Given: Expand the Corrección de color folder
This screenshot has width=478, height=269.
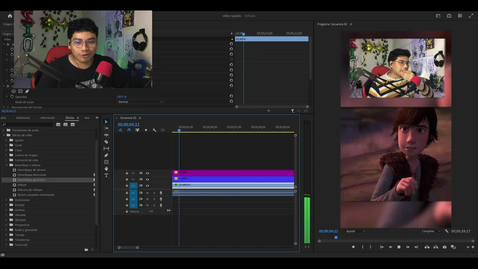Looking at the screenshot, I should 6,160.
